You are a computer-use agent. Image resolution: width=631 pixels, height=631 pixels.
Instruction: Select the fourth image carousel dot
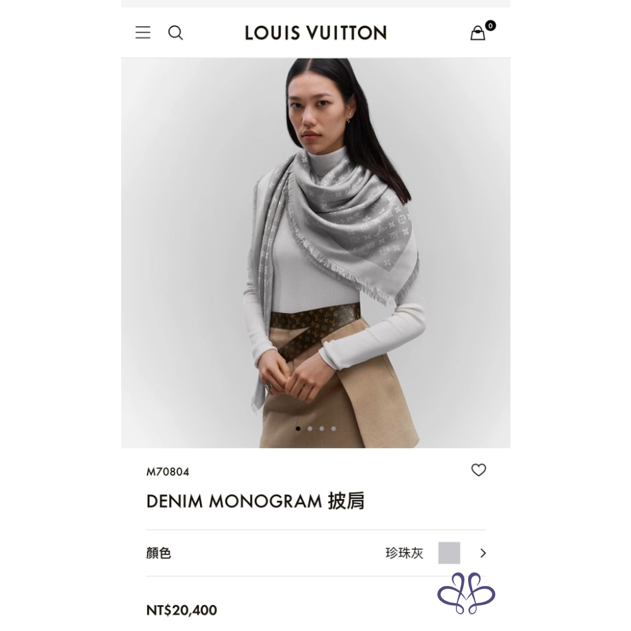pyautogui.click(x=334, y=428)
